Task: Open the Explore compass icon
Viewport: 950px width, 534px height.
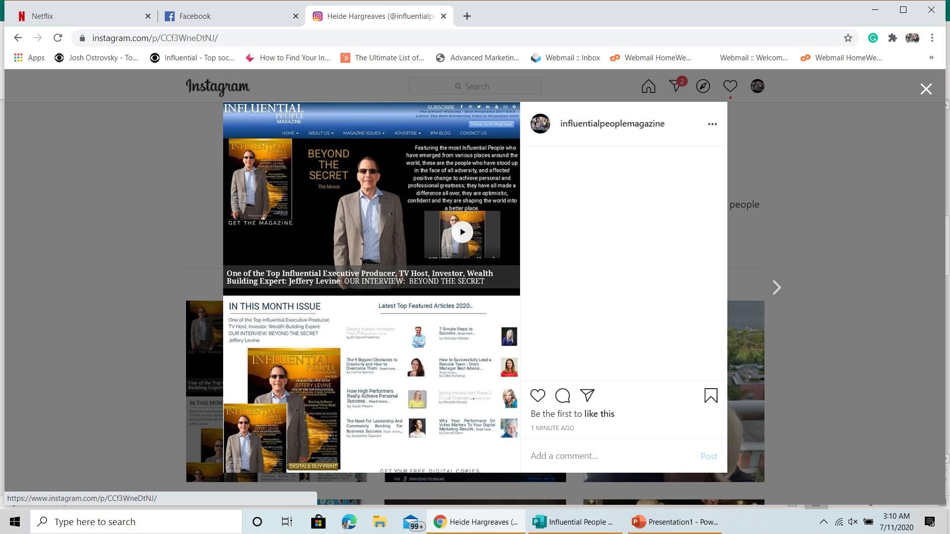Action: click(x=703, y=87)
